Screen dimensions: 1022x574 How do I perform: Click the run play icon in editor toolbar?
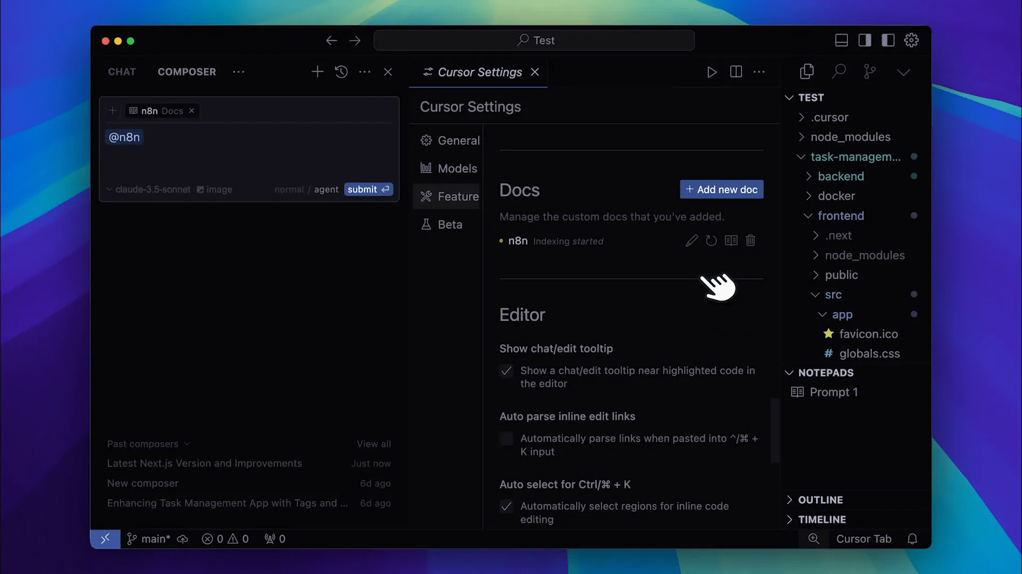[x=712, y=72]
